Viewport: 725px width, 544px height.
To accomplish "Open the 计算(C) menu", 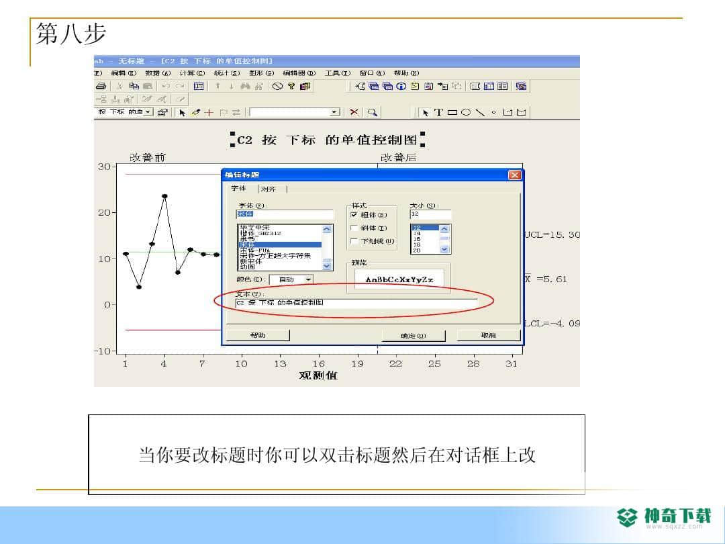I will coord(193,73).
